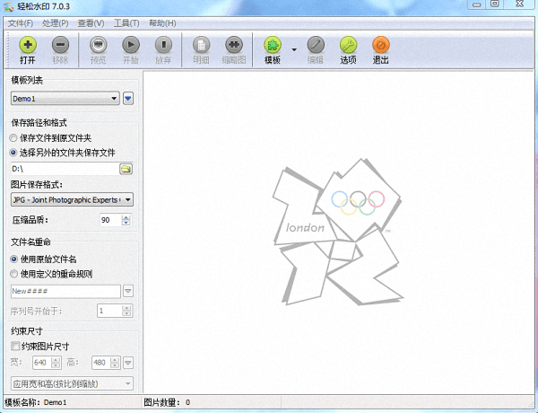Click the app logo in title bar
538x413 pixels.
click(x=8, y=6)
